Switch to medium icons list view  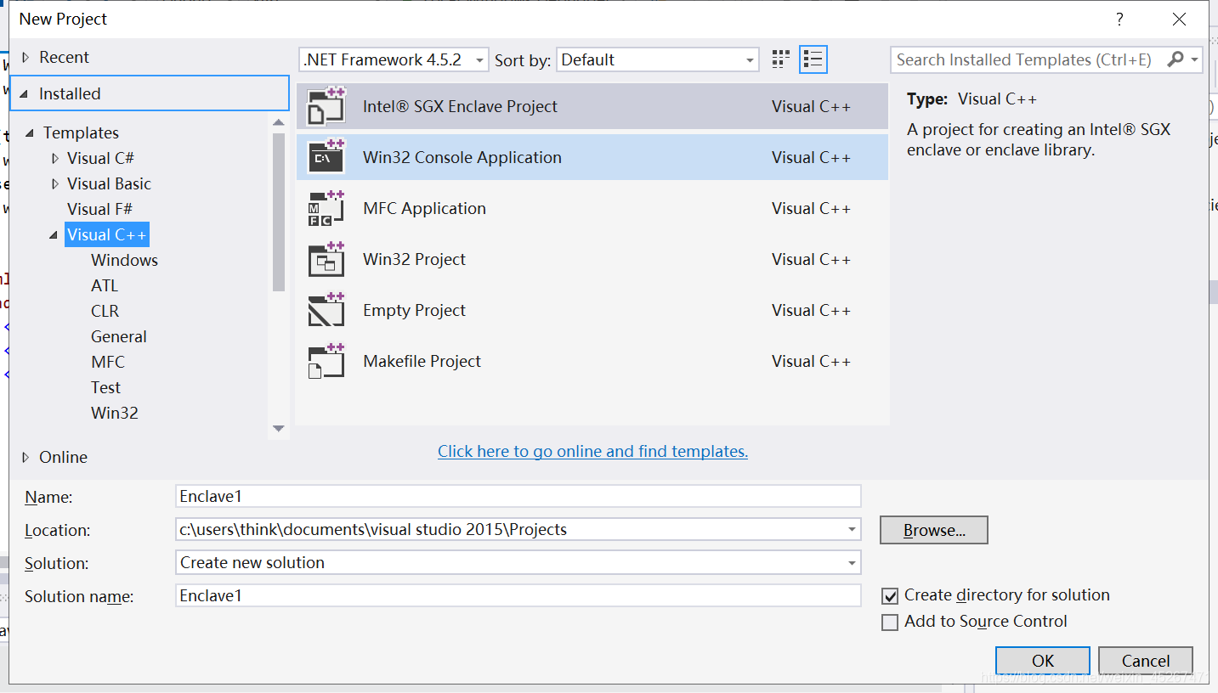[x=813, y=59]
